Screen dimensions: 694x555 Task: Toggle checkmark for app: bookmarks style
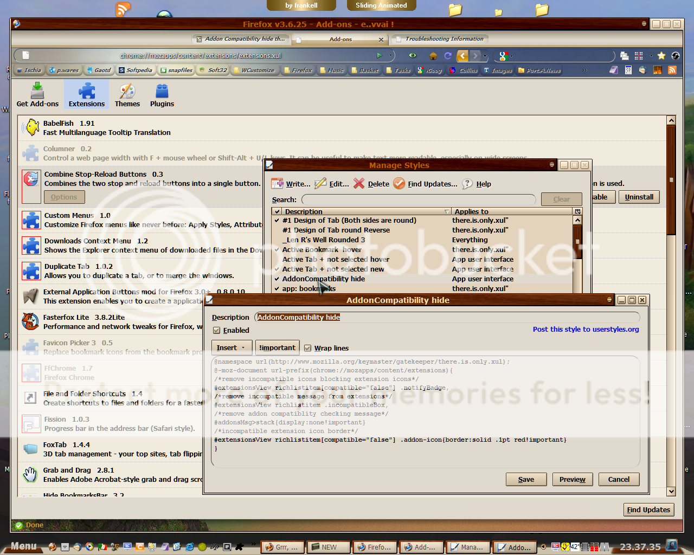(x=277, y=289)
